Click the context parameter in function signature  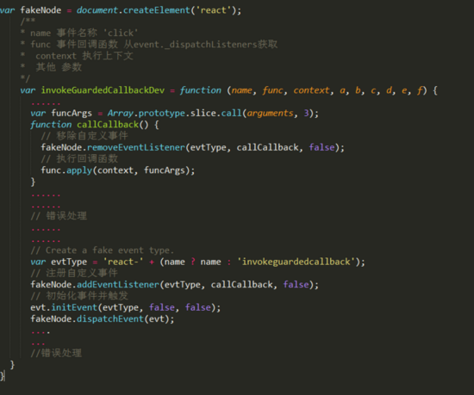coord(311,90)
